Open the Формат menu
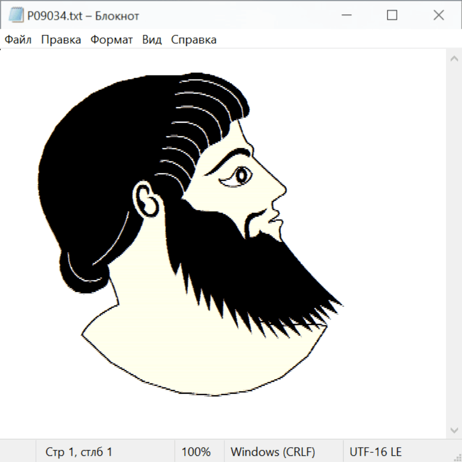This screenshot has height=462, width=462. point(111,40)
